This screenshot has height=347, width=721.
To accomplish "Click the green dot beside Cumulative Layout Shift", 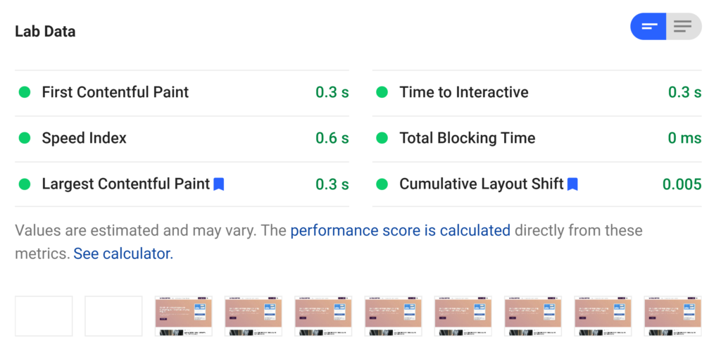I will (382, 184).
